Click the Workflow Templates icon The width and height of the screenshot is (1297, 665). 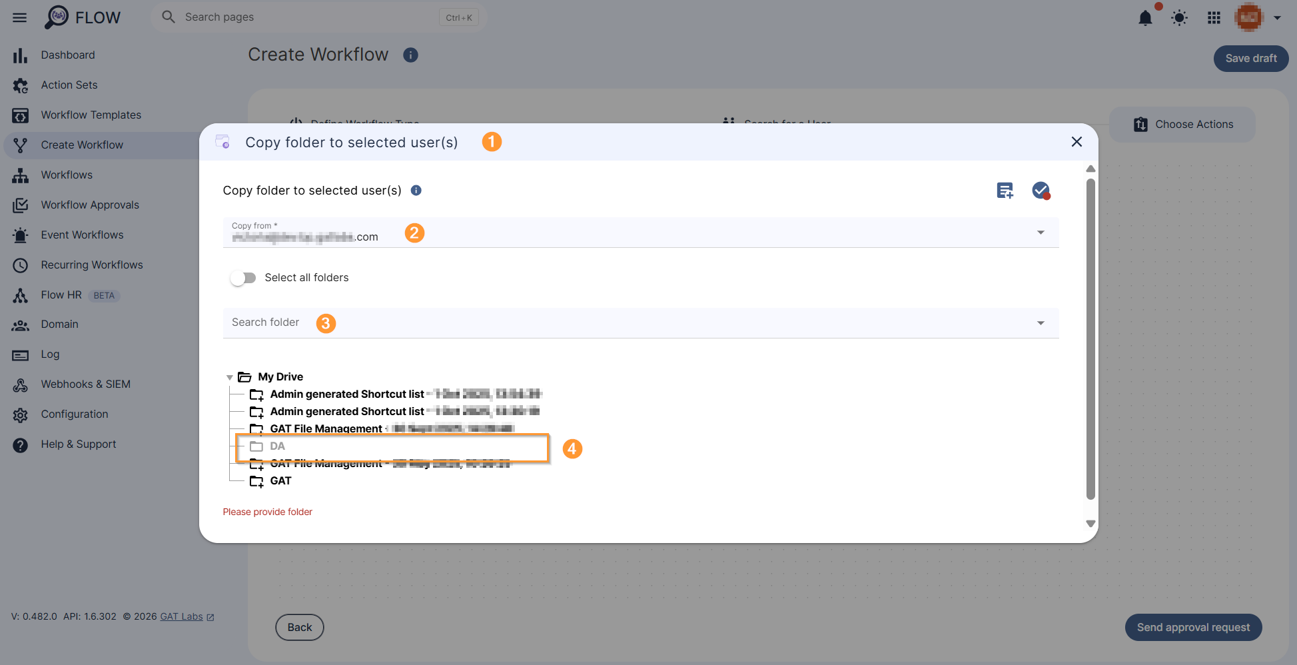(20, 115)
